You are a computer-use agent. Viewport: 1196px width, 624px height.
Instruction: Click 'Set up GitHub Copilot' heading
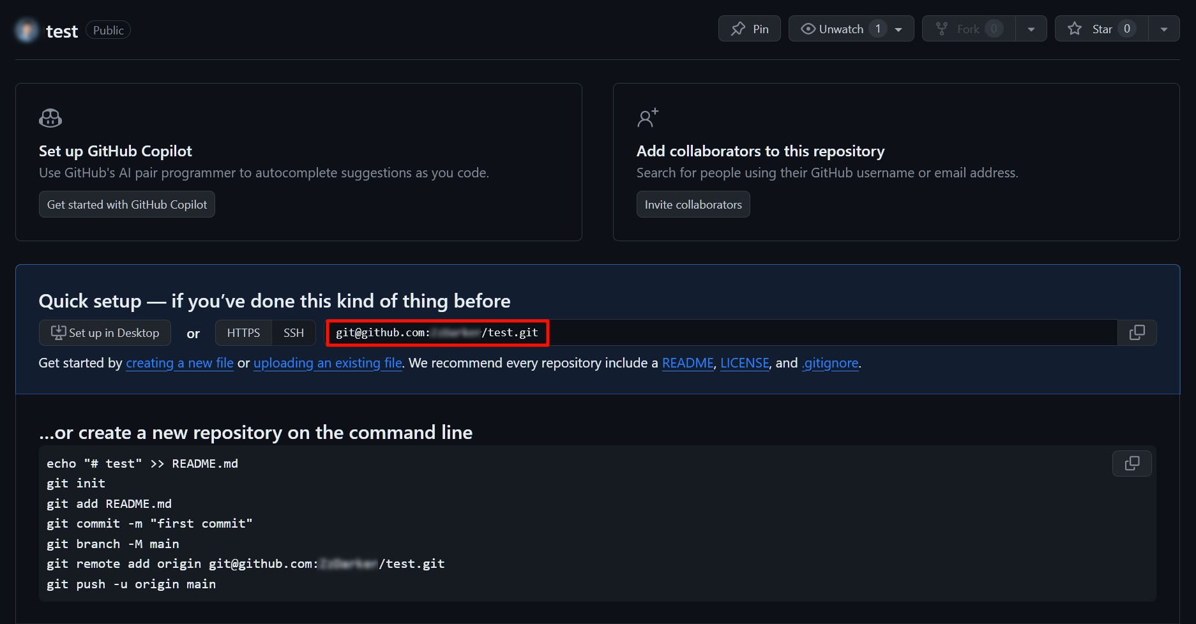click(x=116, y=151)
